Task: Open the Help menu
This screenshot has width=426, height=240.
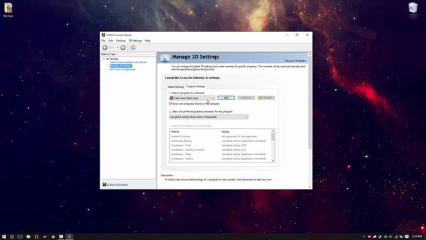Action: [x=148, y=41]
